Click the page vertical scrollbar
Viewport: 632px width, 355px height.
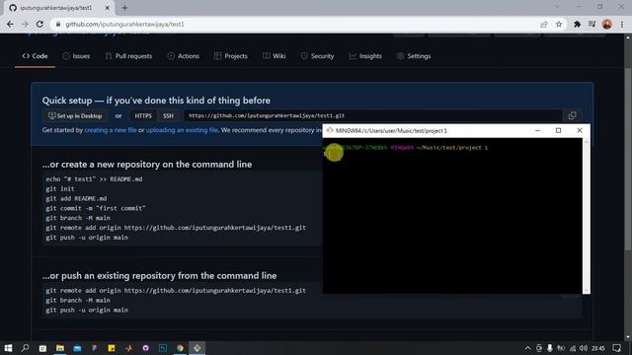click(x=628, y=159)
